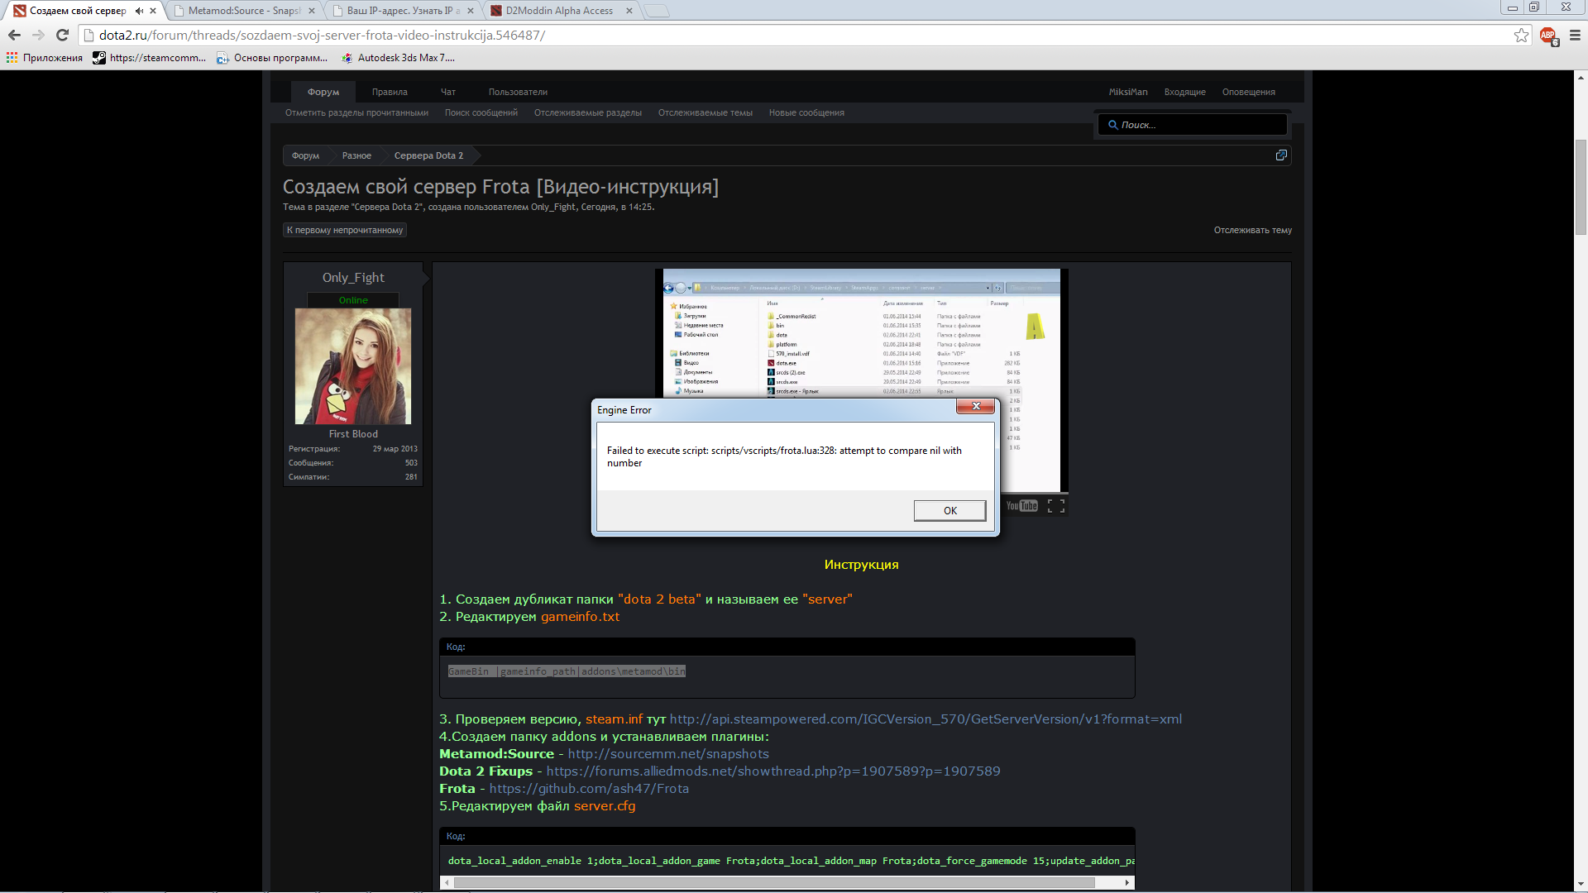
Task: Open Only_Fight username profile
Action: point(353,278)
